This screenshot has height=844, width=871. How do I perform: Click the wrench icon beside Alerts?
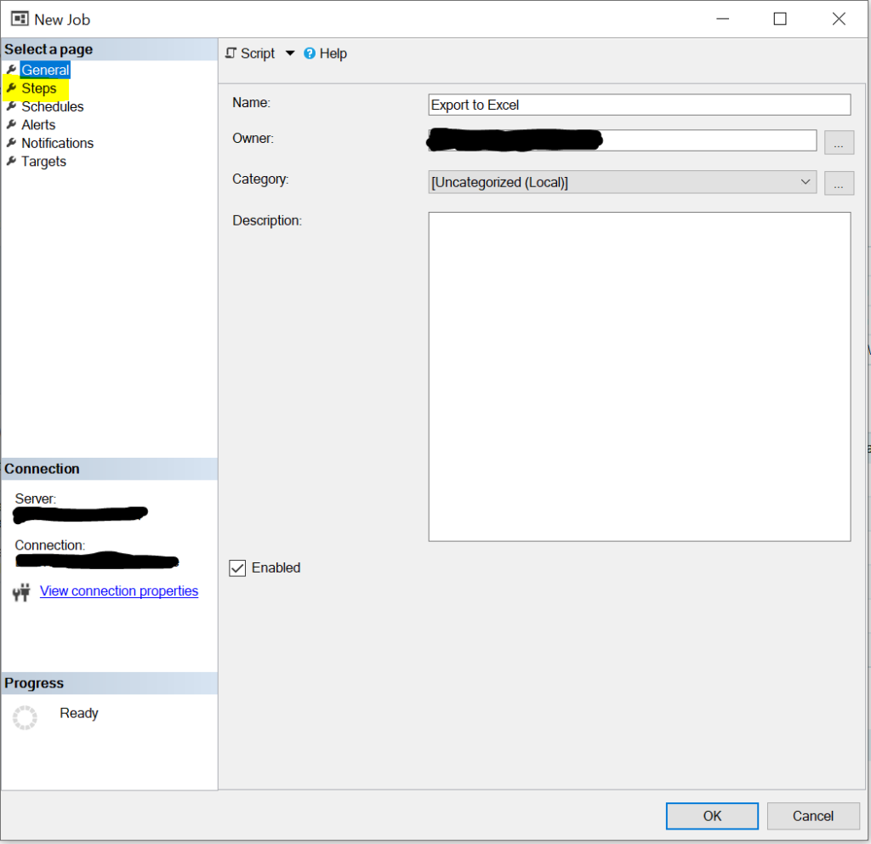[x=10, y=124]
